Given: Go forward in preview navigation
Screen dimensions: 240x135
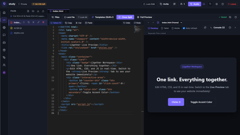Looking at the screenshot, I should pos(153,23).
